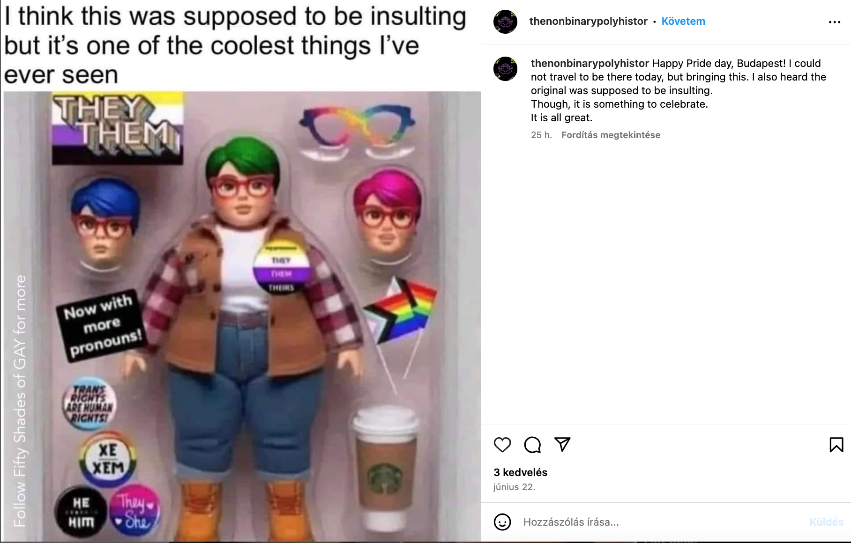
Task: Open comments via speech bubble icon
Action: 532,445
